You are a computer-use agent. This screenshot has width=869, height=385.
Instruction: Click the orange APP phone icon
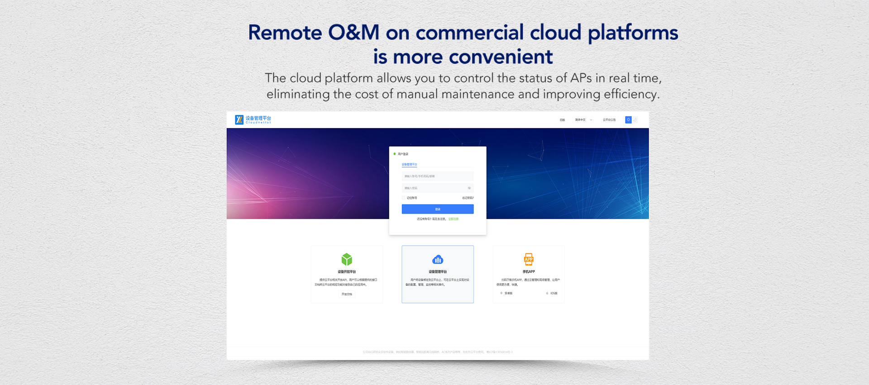click(529, 259)
